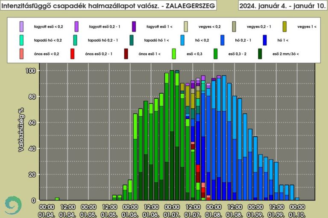Click the '00:00 01.08.' time axis label
Screen dimensions: 328x218
214,210
